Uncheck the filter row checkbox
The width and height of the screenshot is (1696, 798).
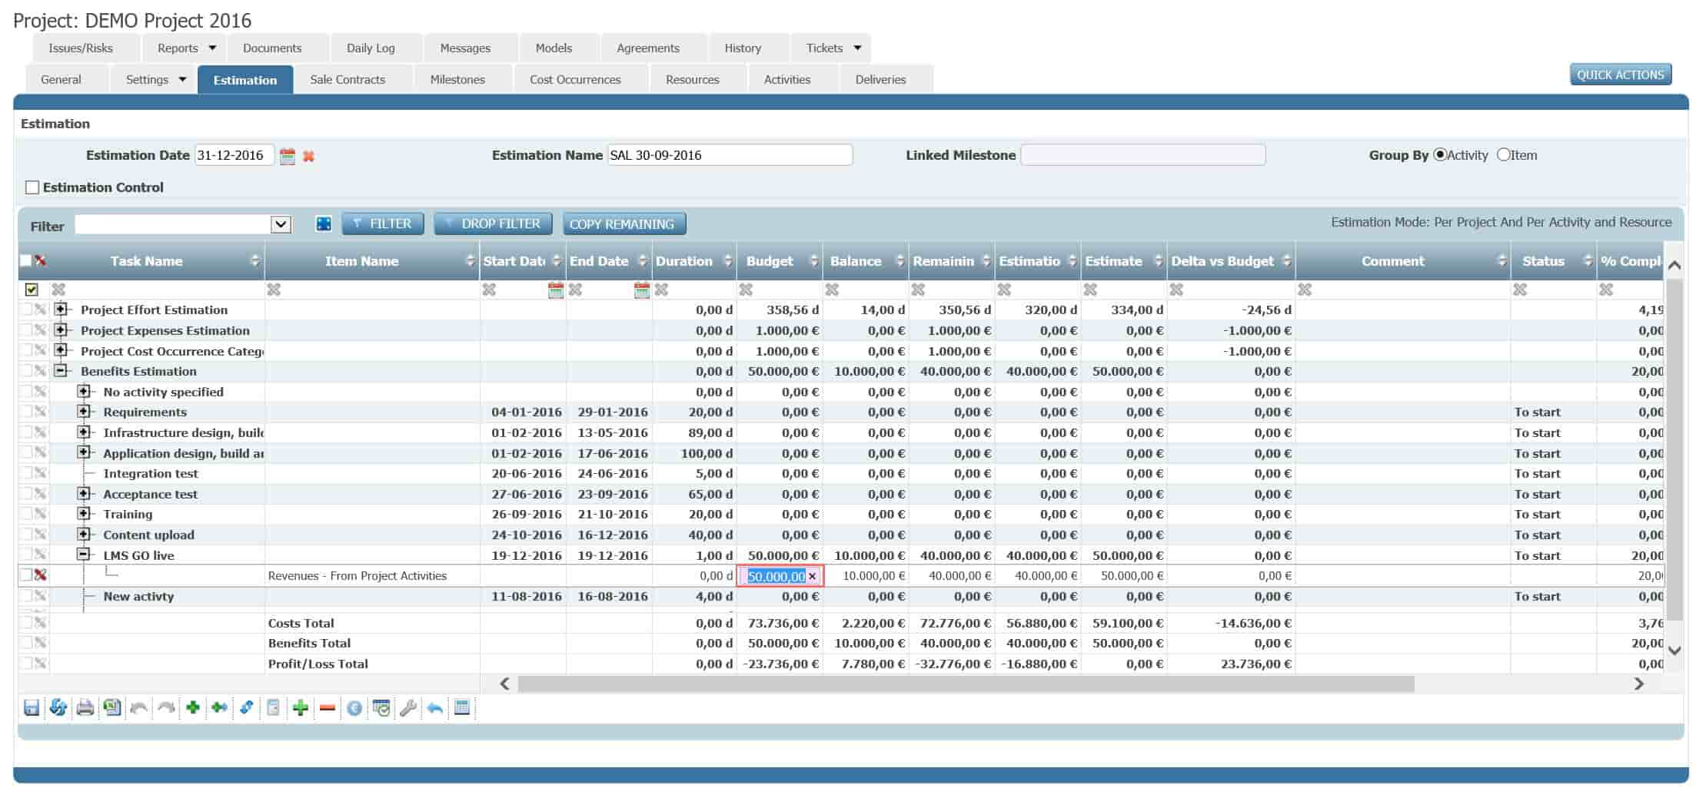(x=32, y=290)
